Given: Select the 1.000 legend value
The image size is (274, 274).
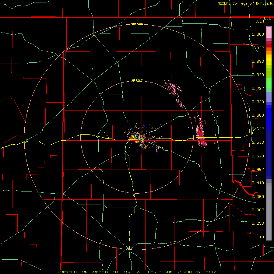Looking at the screenshot, I should coord(258,34).
